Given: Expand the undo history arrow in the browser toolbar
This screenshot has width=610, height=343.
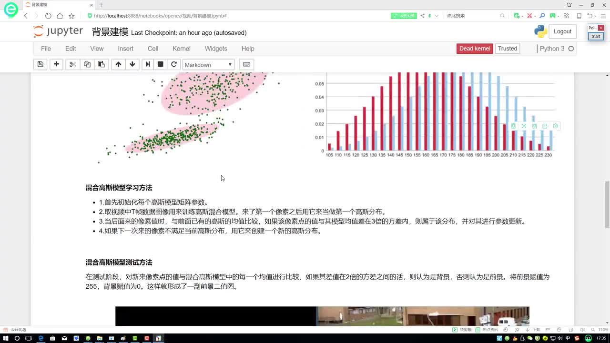Looking at the screenshot, I should tap(595, 16).
